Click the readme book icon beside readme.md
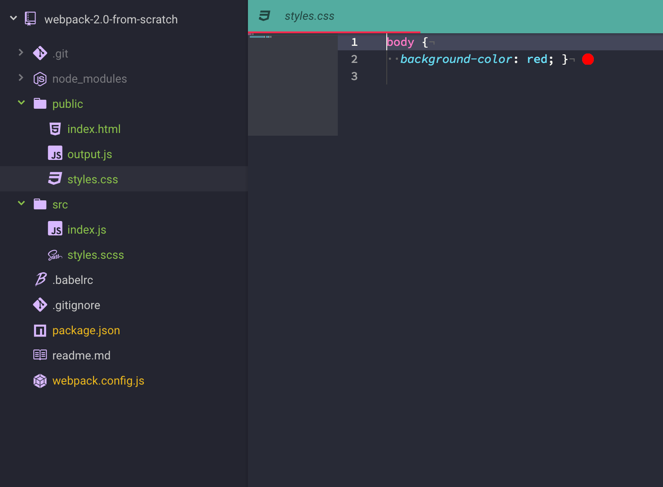Viewport: 663px width, 487px height. click(40, 355)
